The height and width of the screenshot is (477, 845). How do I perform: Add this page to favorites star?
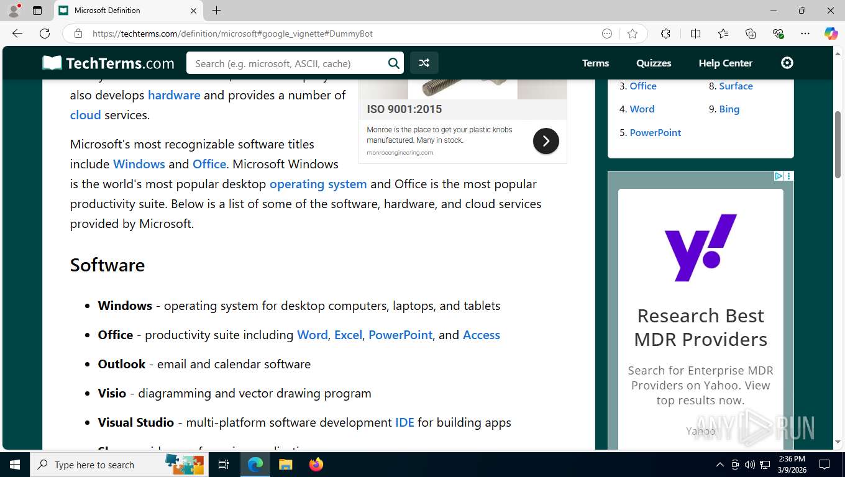(633, 34)
